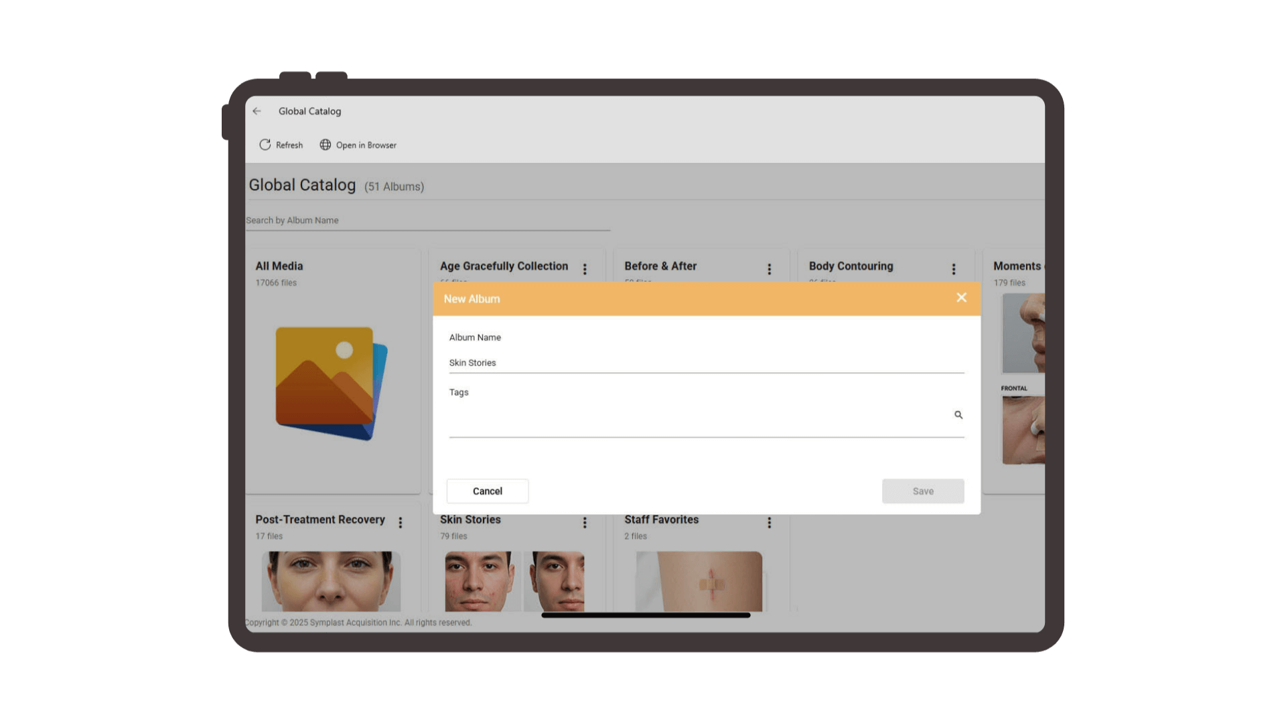1286x723 pixels.
Task: Open Staff Favorites album thumbnail
Action: coord(699,581)
